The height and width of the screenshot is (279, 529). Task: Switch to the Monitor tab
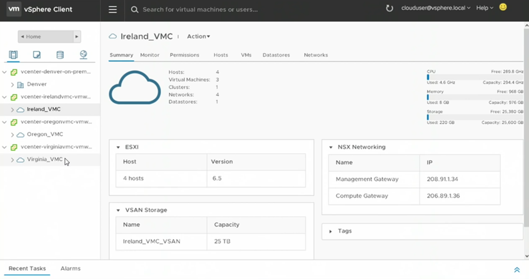[150, 55]
